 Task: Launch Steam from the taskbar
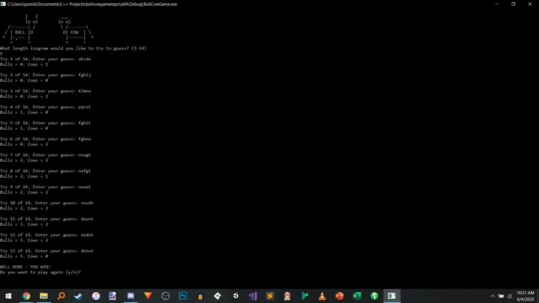point(78,296)
